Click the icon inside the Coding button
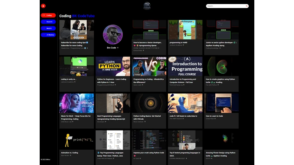The image size is (294, 165). tap(43, 15)
